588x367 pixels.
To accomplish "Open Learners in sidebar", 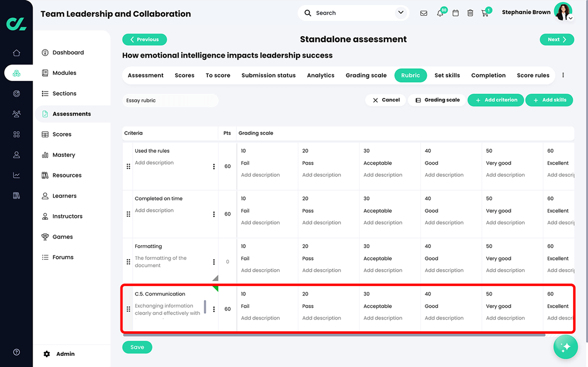I will pos(59,196).
